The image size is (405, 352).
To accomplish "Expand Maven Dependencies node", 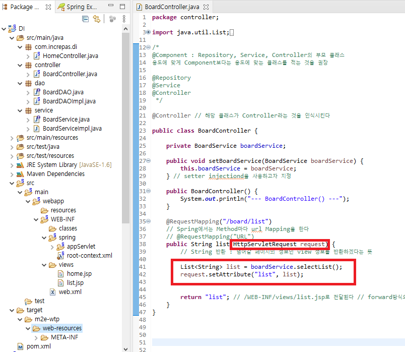I will point(12,174).
